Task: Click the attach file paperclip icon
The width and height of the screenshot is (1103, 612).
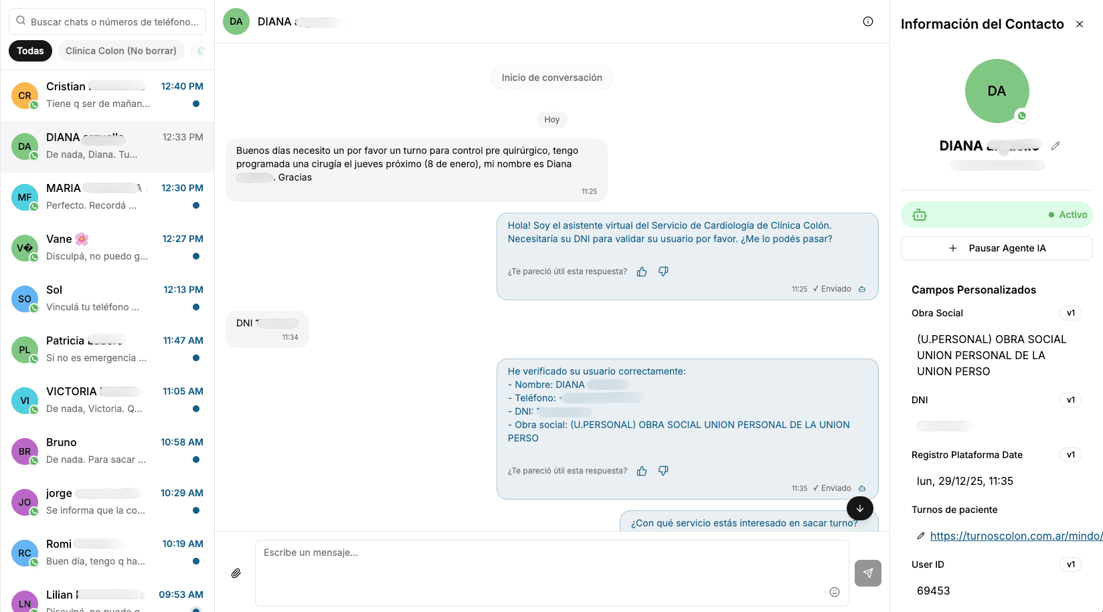Action: coord(236,573)
